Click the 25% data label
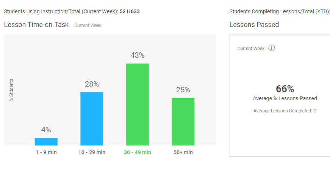The image size is (330, 169). (x=183, y=90)
